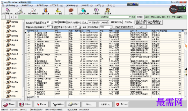Increase the 批发价为零售价百分之 spinner value

(52, 22)
